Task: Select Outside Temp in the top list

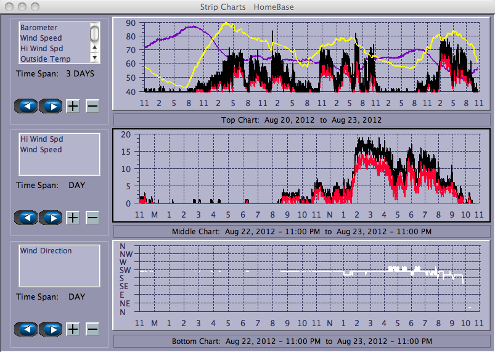Action: point(45,59)
